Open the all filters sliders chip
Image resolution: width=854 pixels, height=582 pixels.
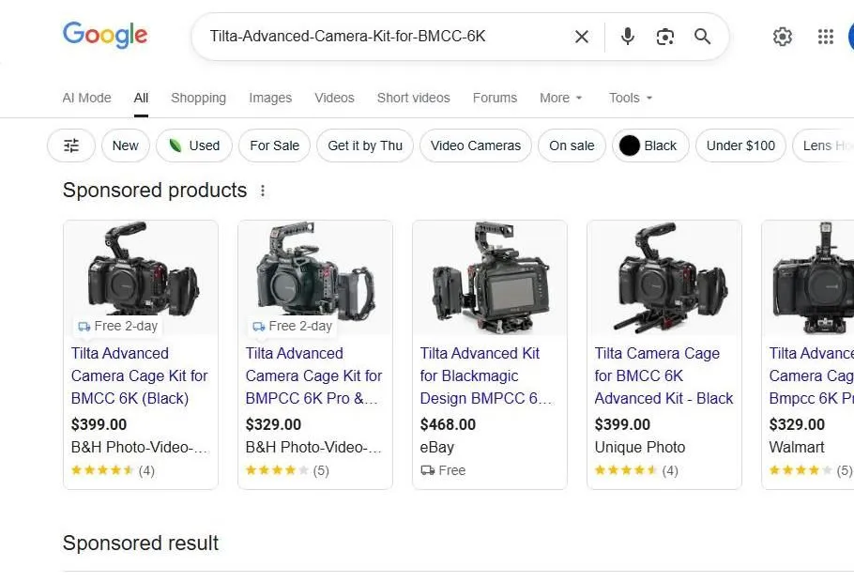tap(71, 145)
